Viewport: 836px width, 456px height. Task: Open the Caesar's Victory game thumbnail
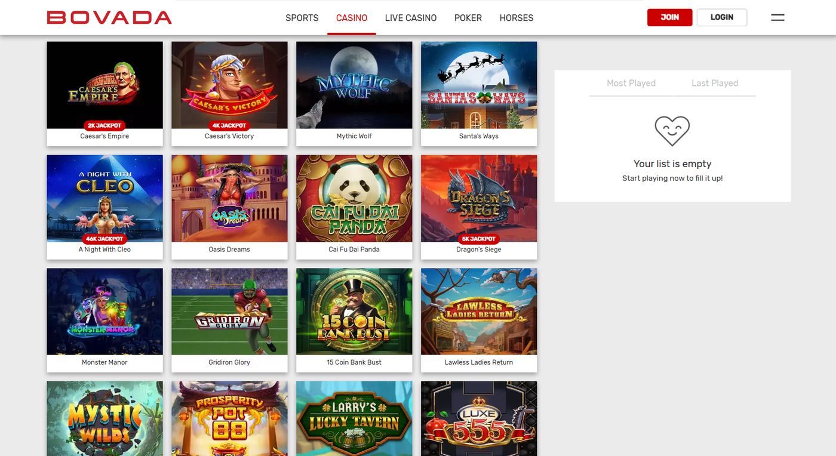pos(229,85)
